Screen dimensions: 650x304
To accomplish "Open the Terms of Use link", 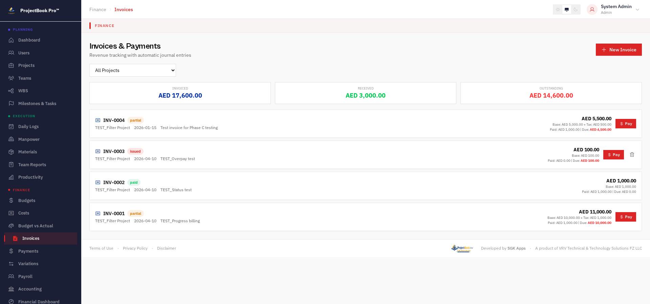I will (101, 248).
